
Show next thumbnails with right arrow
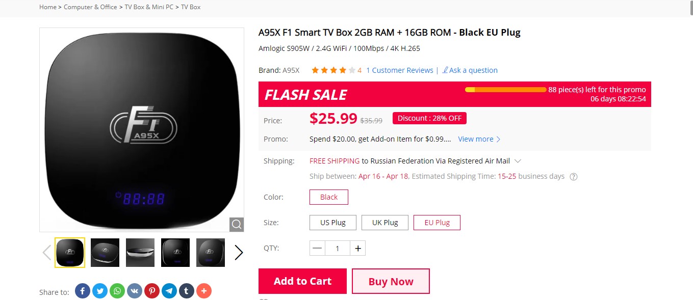click(239, 253)
